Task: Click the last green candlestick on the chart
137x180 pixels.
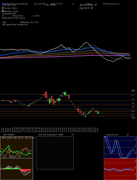Action: (98, 112)
